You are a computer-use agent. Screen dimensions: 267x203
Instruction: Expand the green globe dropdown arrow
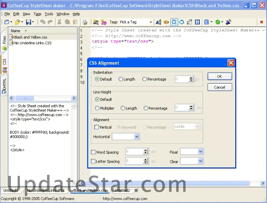point(222,22)
